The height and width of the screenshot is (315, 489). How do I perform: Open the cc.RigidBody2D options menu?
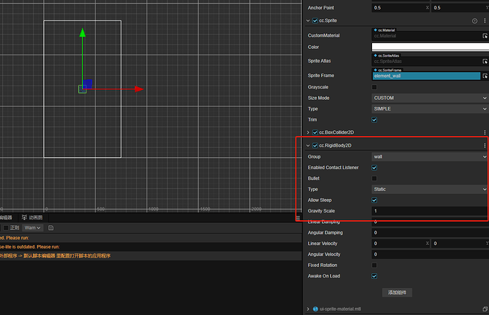pos(484,146)
